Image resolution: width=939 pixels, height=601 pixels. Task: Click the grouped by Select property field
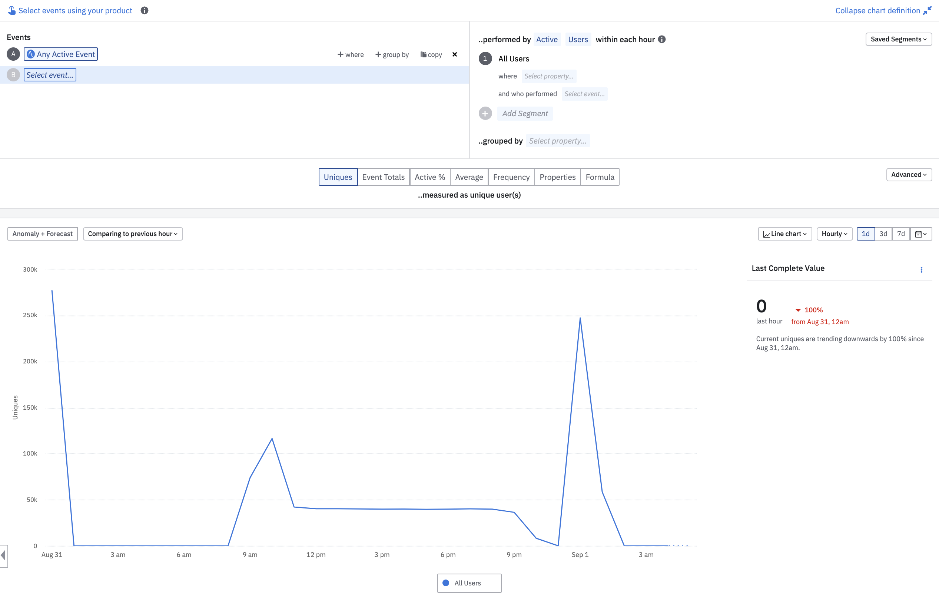[557, 141]
